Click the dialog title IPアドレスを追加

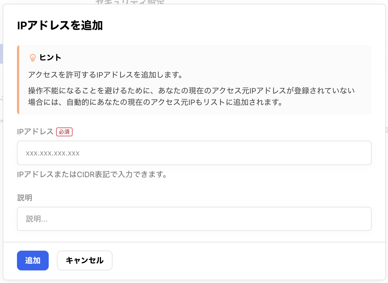coord(60,26)
